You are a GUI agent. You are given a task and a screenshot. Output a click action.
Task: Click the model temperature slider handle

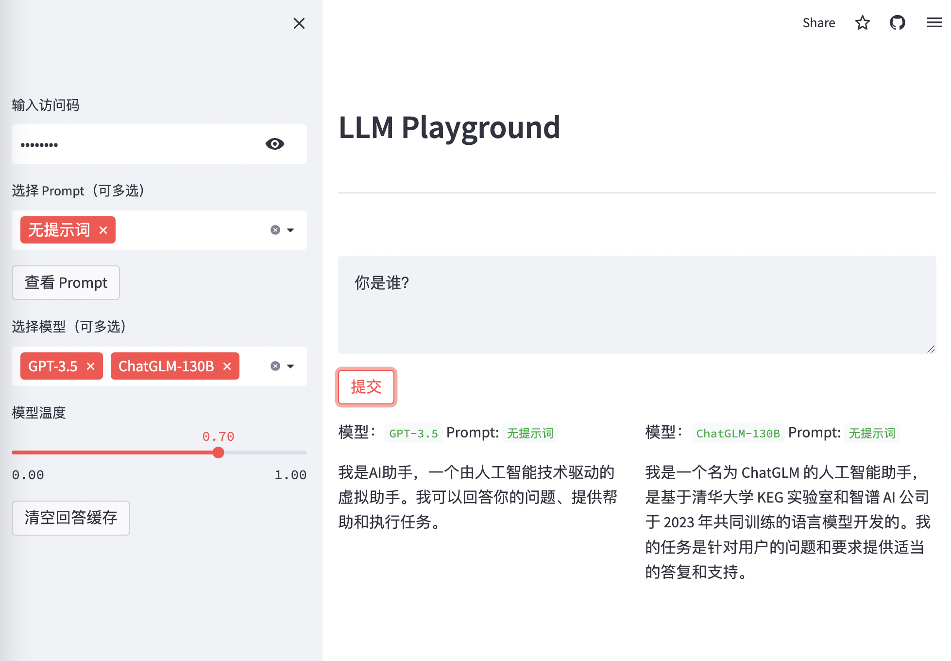pos(219,452)
